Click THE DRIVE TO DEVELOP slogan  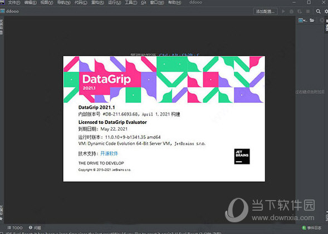pyautogui.click(x=101, y=163)
